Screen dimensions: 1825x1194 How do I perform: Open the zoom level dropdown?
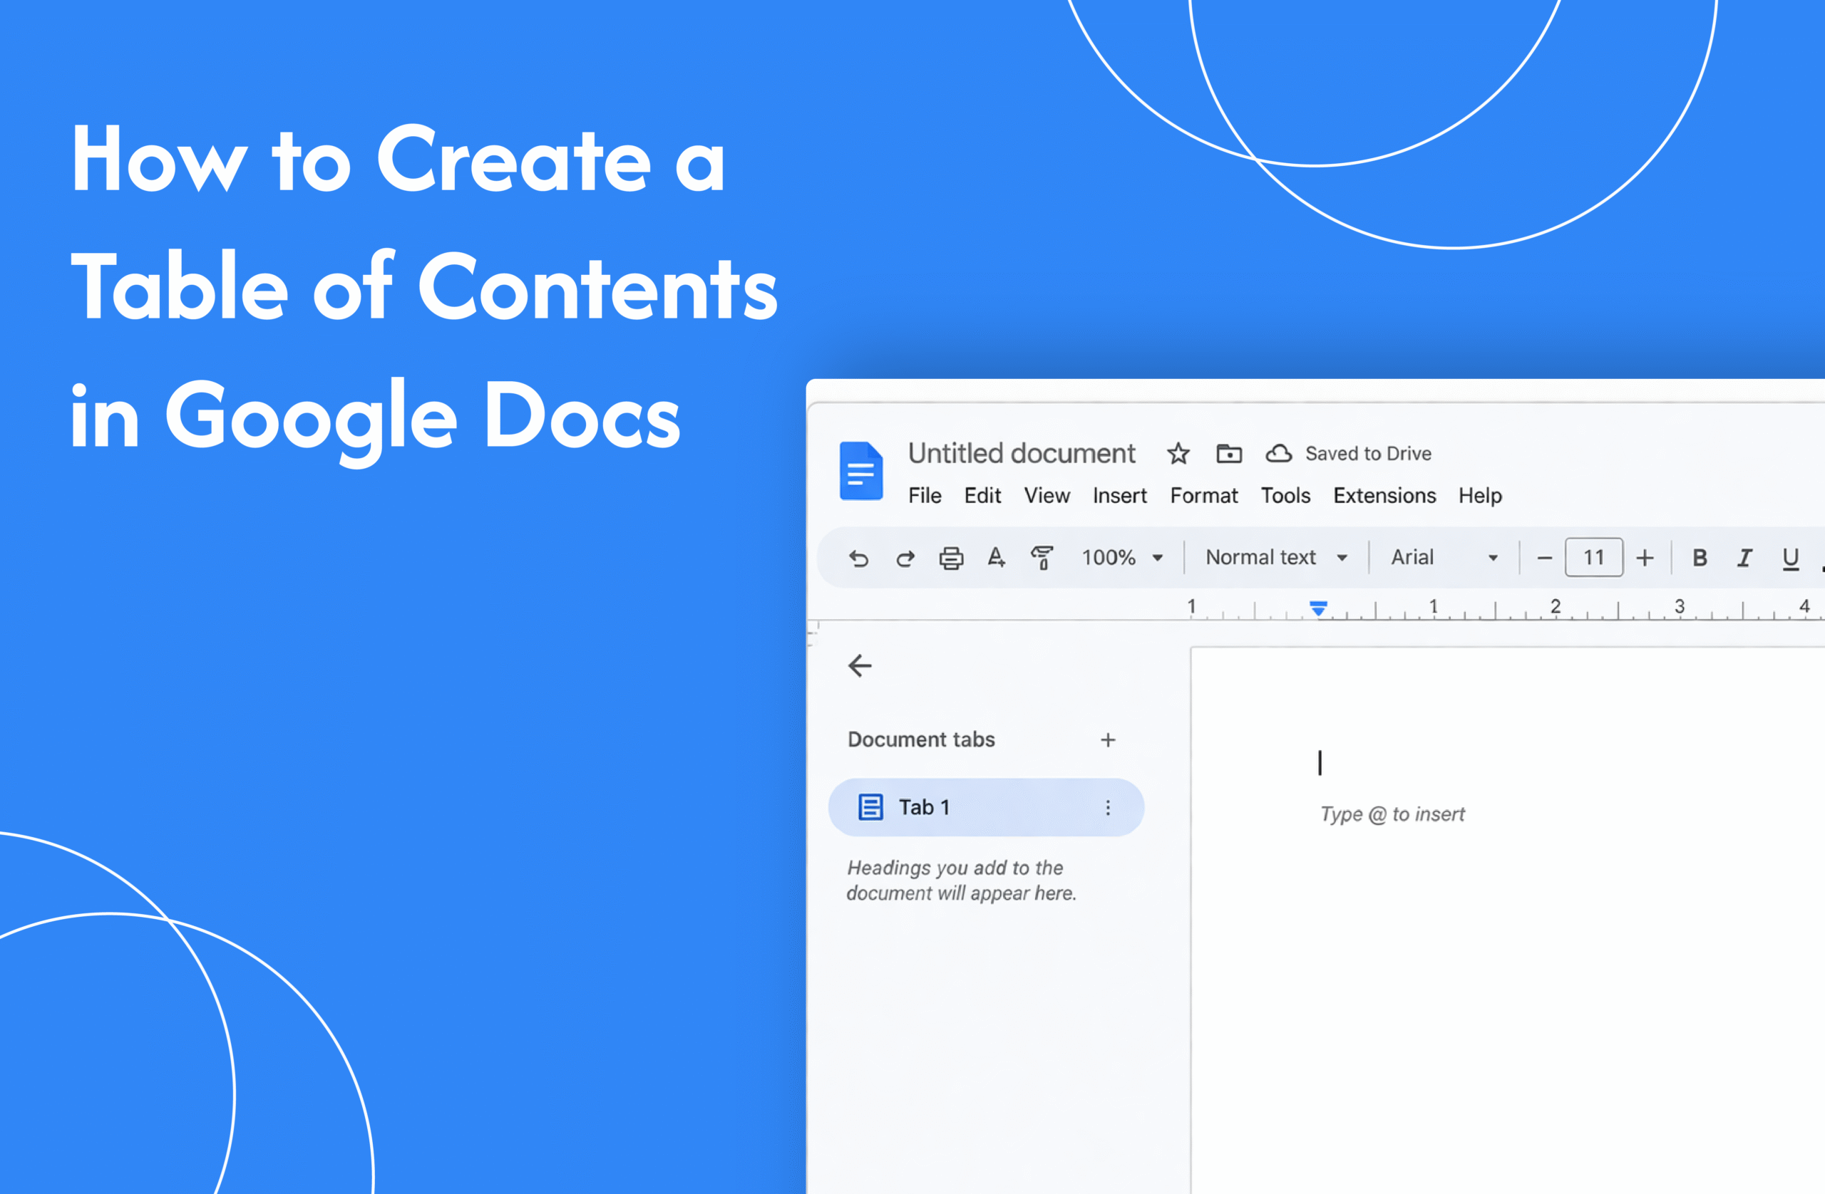tap(1122, 557)
